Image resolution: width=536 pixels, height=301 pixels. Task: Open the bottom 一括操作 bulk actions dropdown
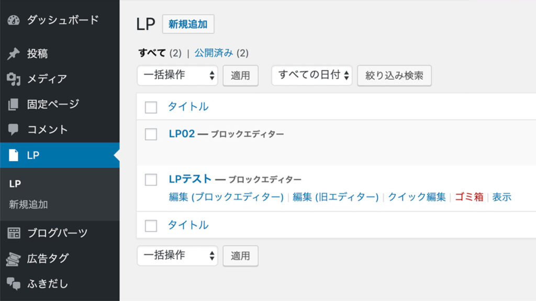[x=177, y=256]
